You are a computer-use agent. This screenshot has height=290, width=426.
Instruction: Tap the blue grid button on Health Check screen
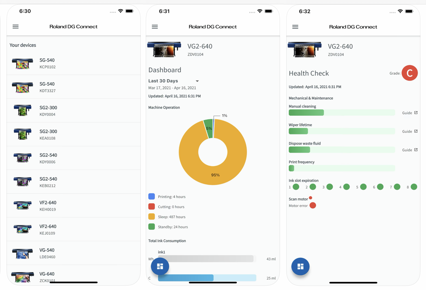tap(301, 266)
